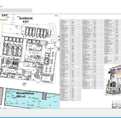Click the dark gray room inside Rehabilitation area
121x118 pixels.
coord(44,96)
